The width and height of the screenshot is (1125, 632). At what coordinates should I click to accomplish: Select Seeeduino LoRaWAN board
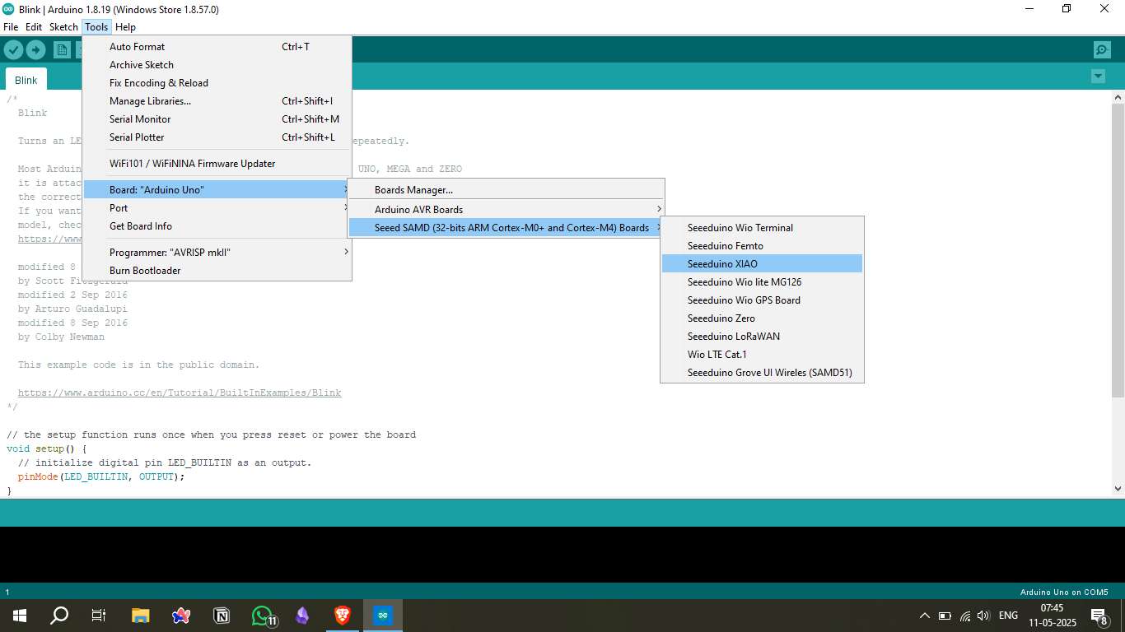pyautogui.click(x=762, y=337)
